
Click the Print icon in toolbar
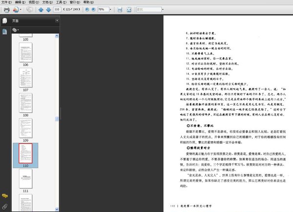7,10
